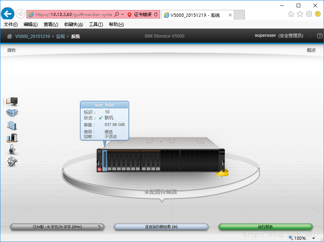Viewport: 324px width, 242px height.
Task: Open the 工具(T) menu
Action: 96,24
